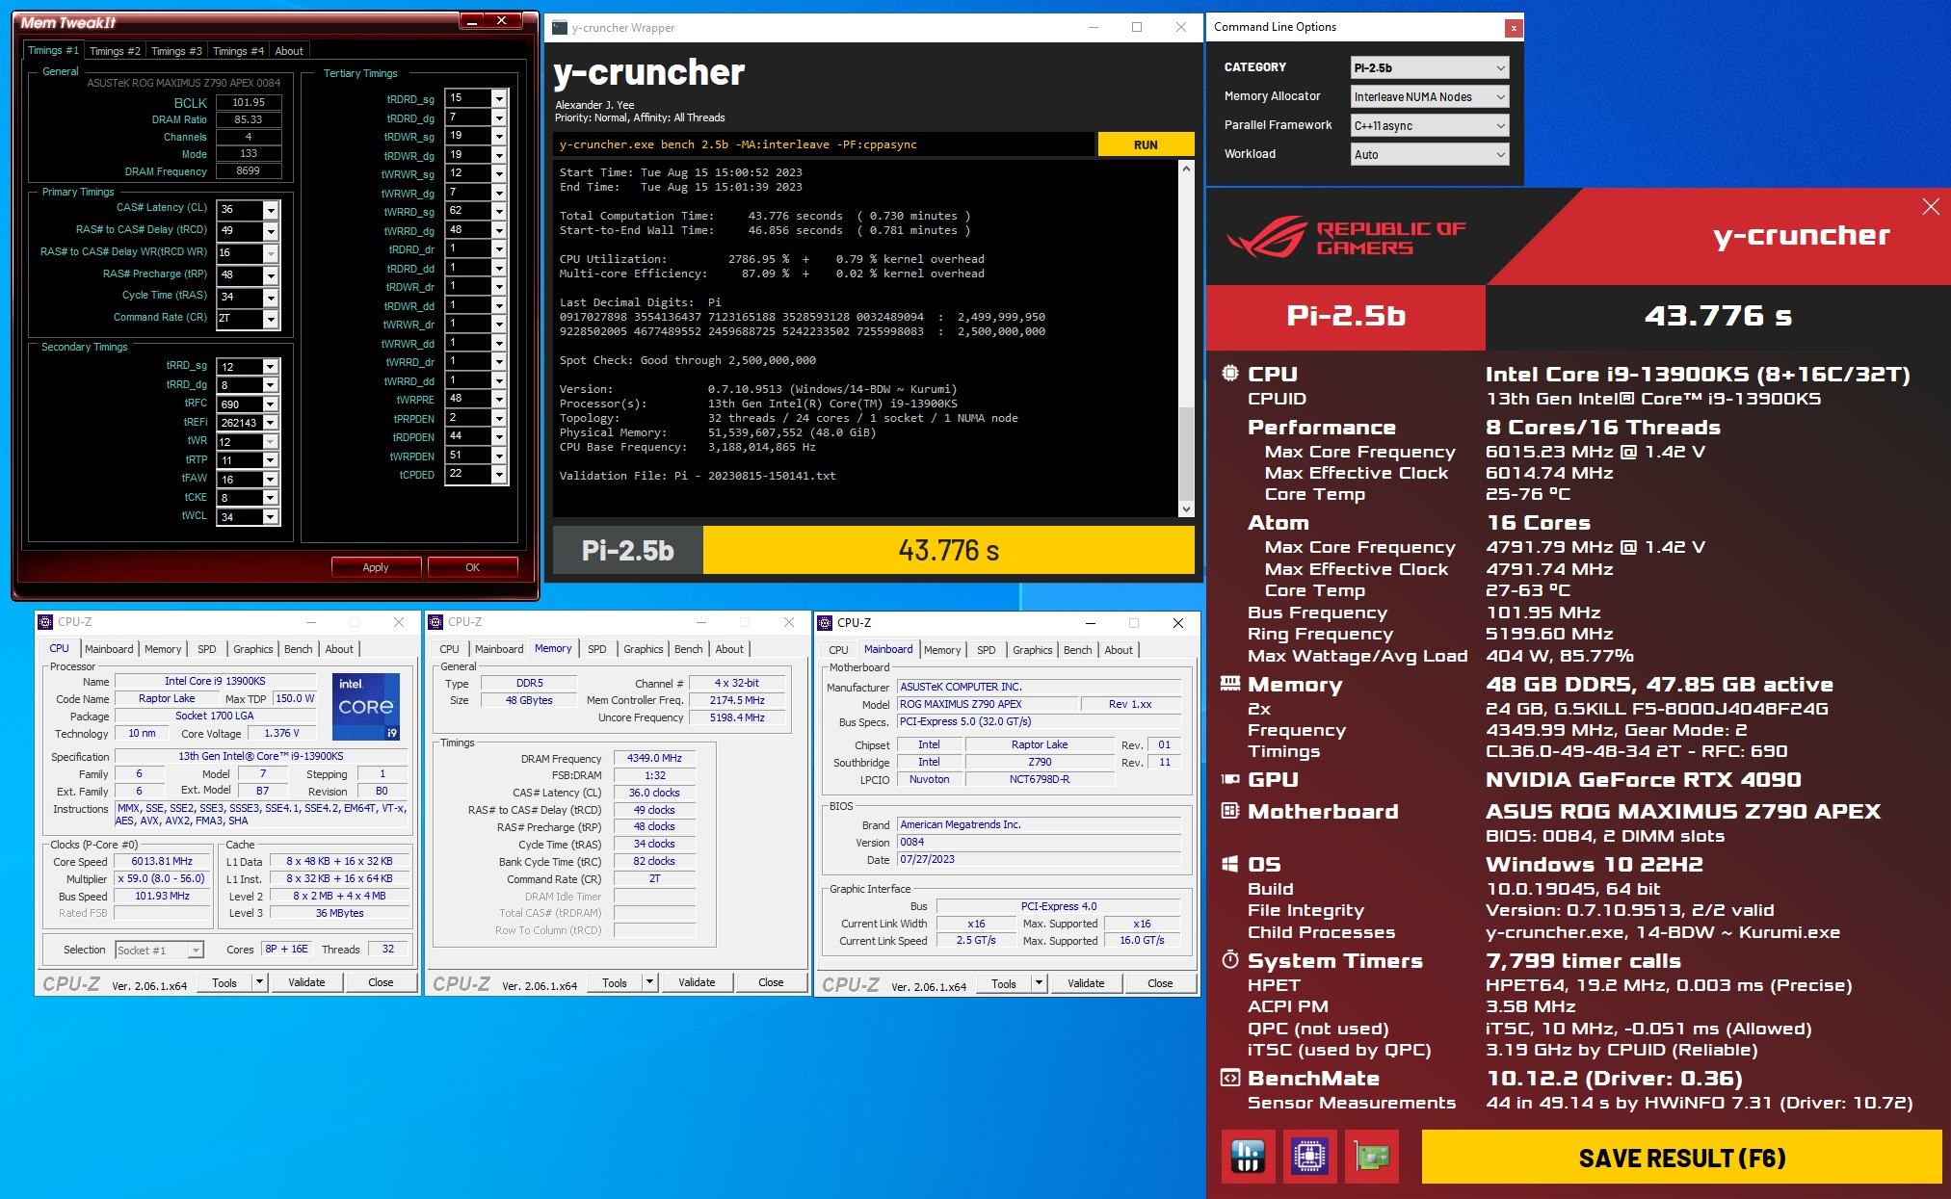Click the BenchMate version section icon
This screenshot has width=1951, height=1199.
tap(1230, 1078)
